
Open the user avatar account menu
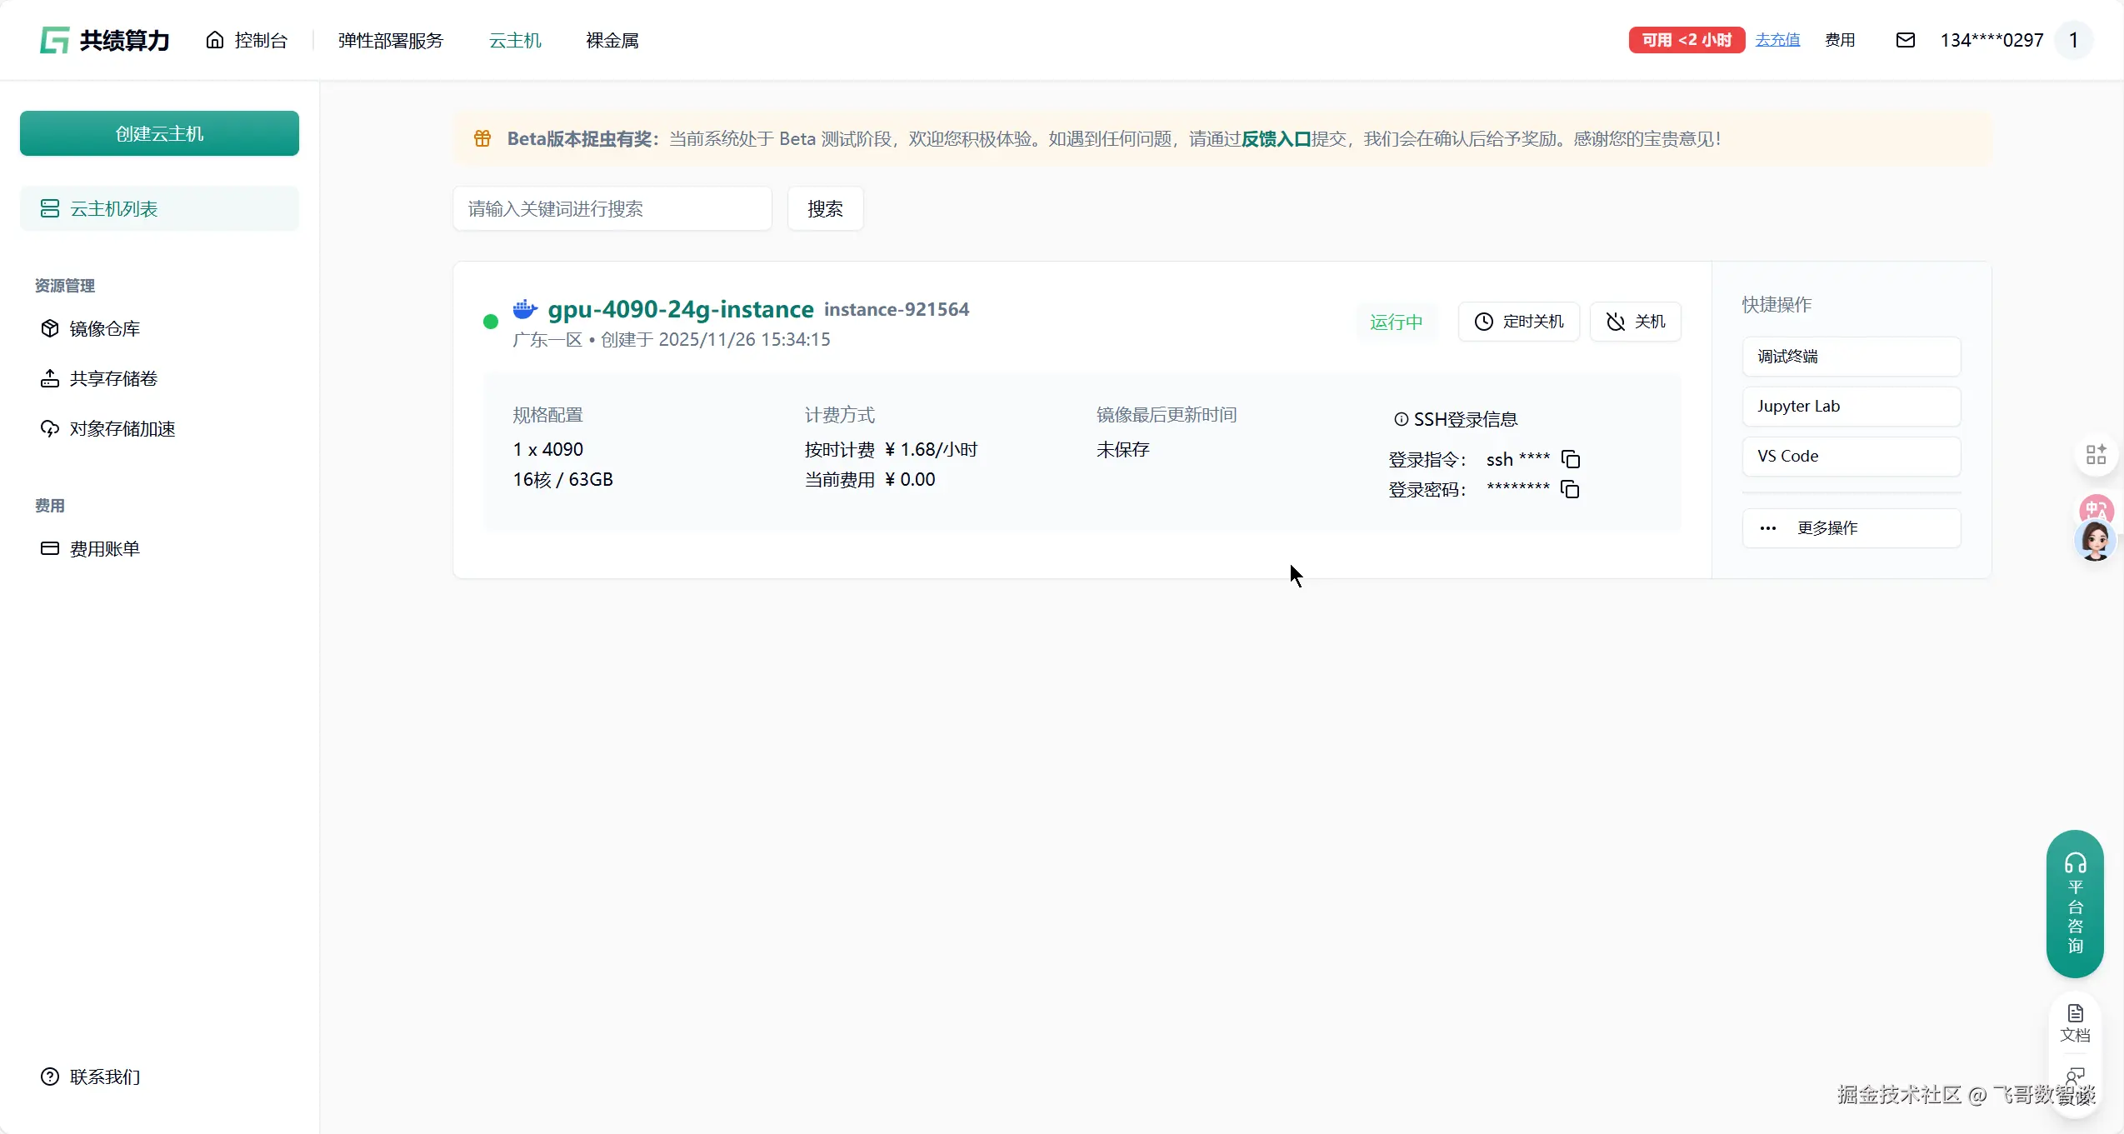click(2073, 40)
